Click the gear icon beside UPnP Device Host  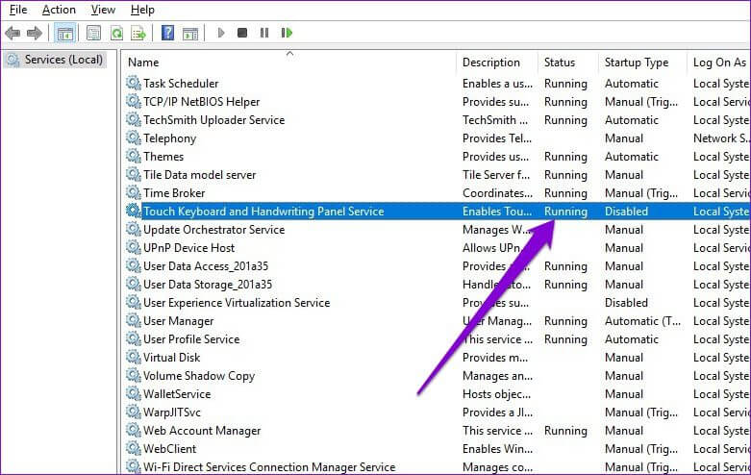[x=133, y=247]
